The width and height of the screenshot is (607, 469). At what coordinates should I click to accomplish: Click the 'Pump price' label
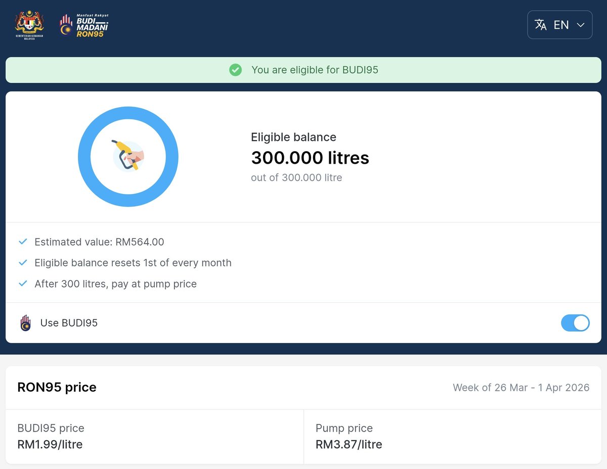[344, 428]
